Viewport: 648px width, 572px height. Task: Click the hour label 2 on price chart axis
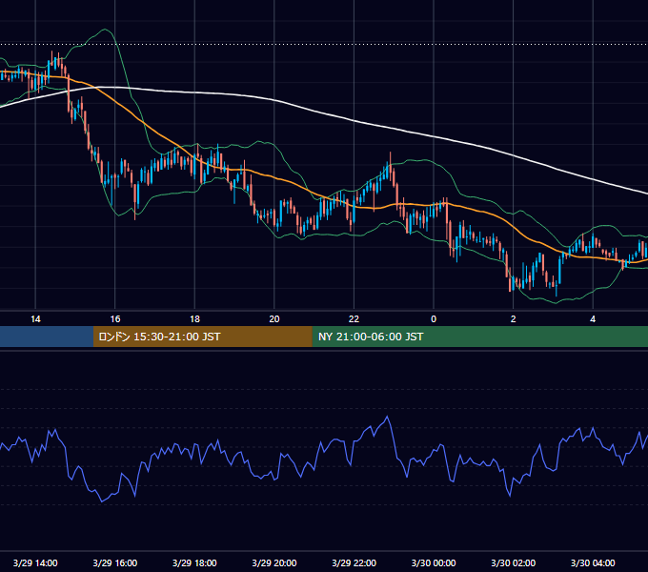pos(514,319)
